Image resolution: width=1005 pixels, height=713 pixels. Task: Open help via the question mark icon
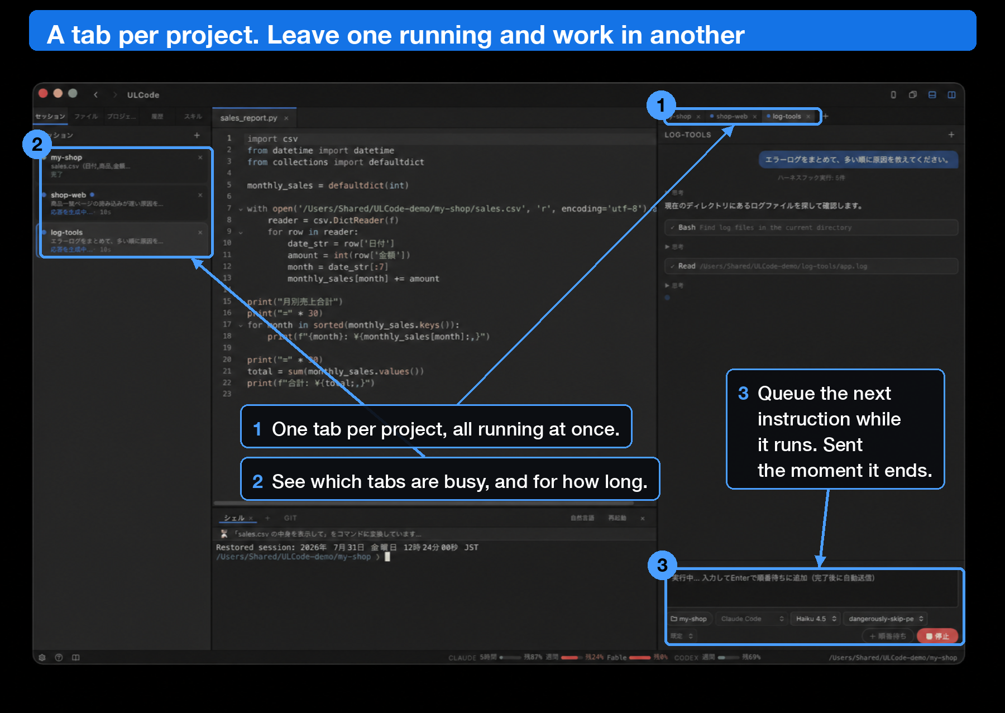(59, 658)
